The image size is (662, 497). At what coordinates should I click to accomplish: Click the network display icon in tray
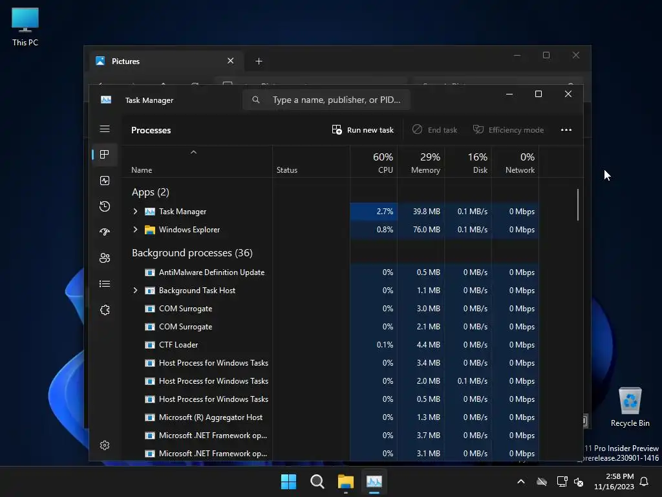pyautogui.click(x=562, y=481)
